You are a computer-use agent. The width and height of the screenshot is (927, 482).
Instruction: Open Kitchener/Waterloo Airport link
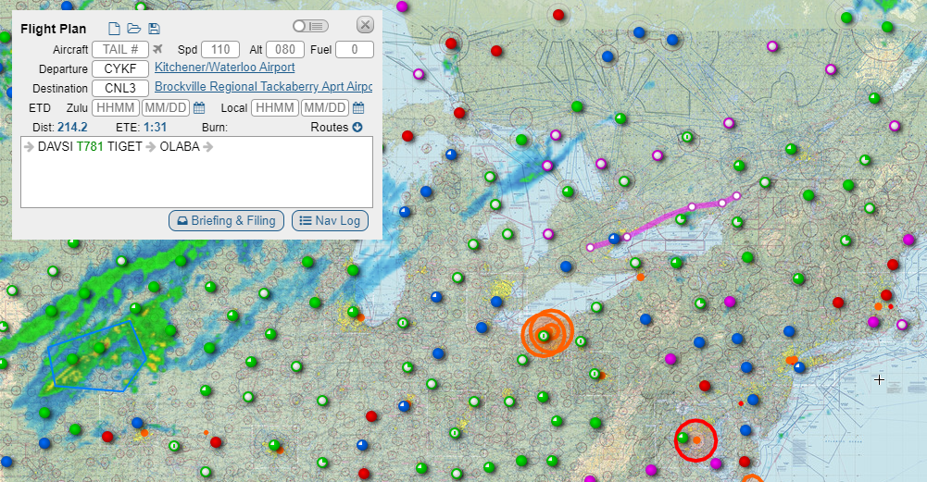(x=225, y=68)
